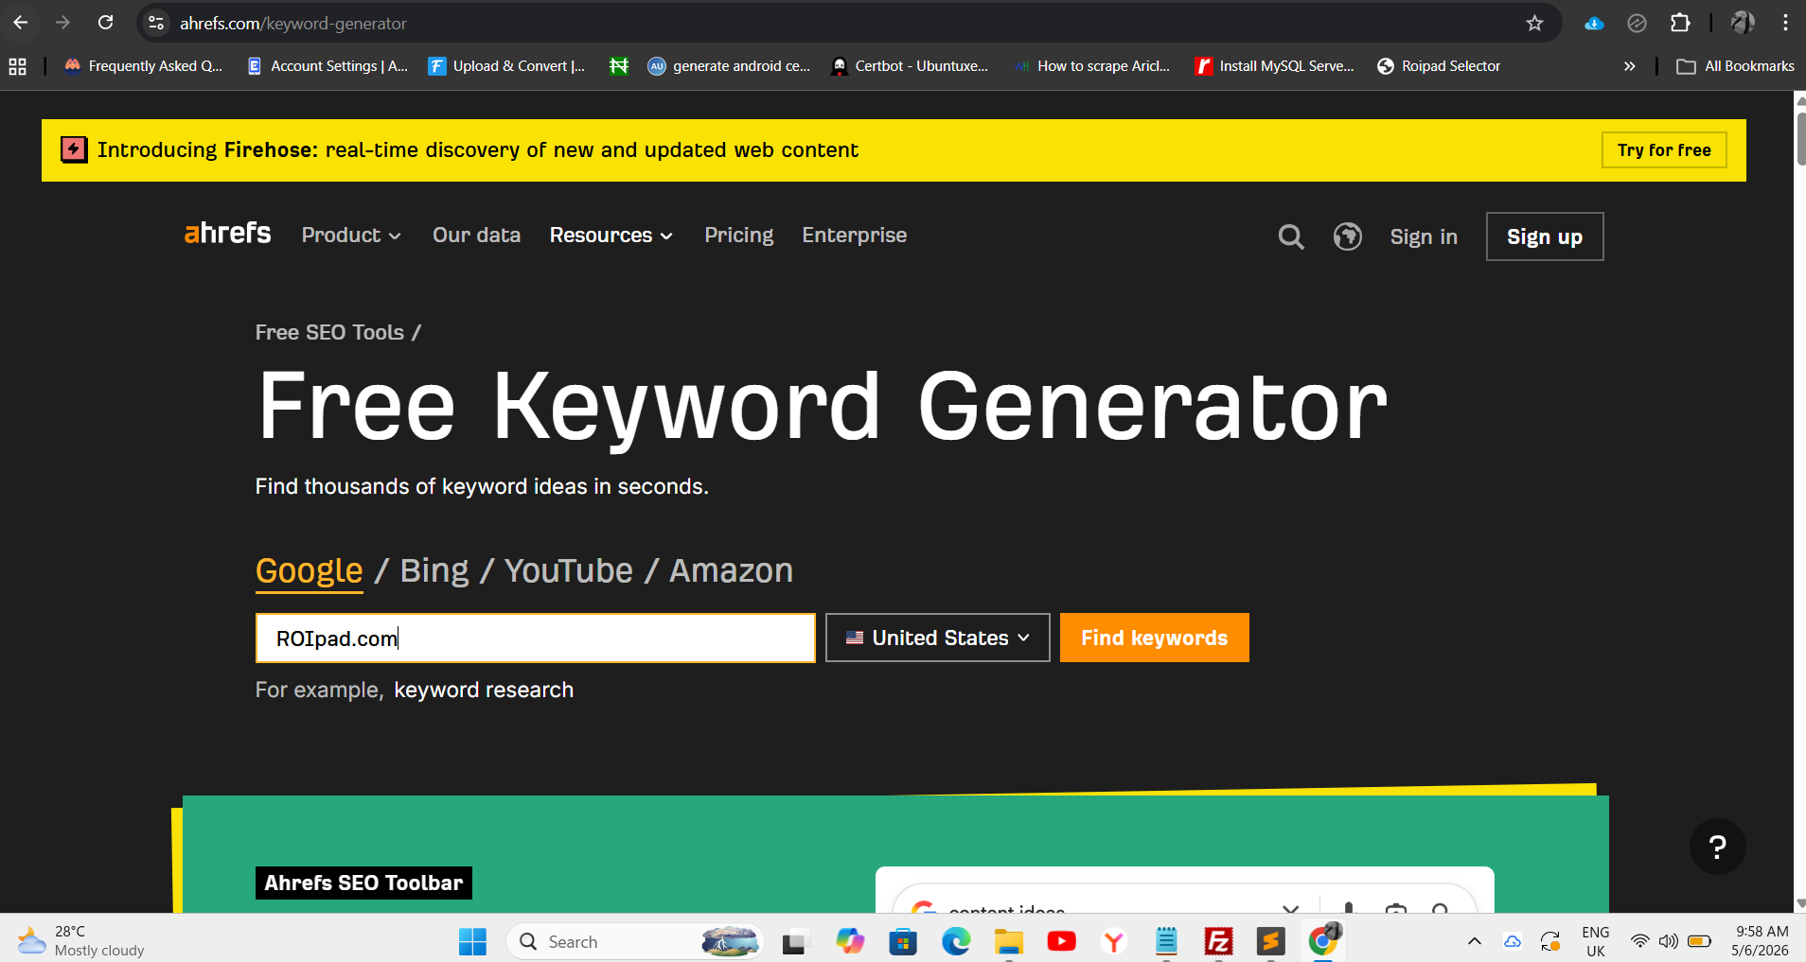Open Upload & Convert bookmark
1806x962 pixels.
click(507, 66)
